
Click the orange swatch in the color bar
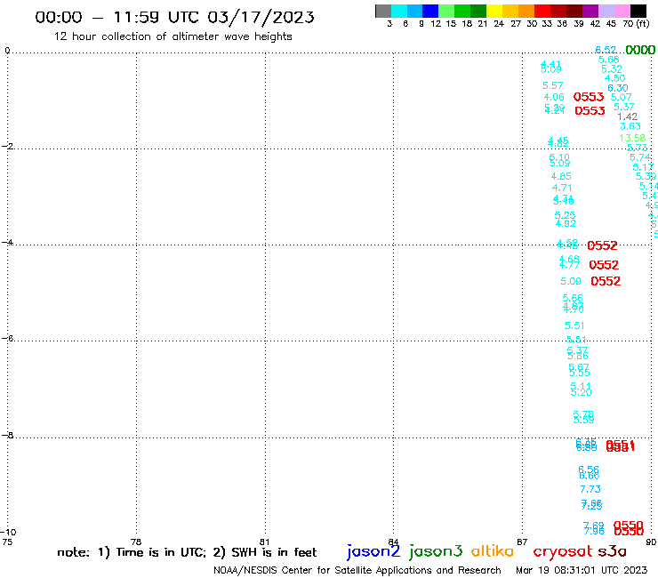526,11
